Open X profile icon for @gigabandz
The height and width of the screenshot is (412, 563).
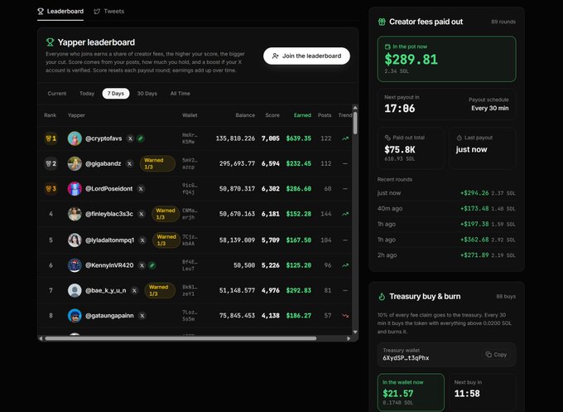[129, 163]
